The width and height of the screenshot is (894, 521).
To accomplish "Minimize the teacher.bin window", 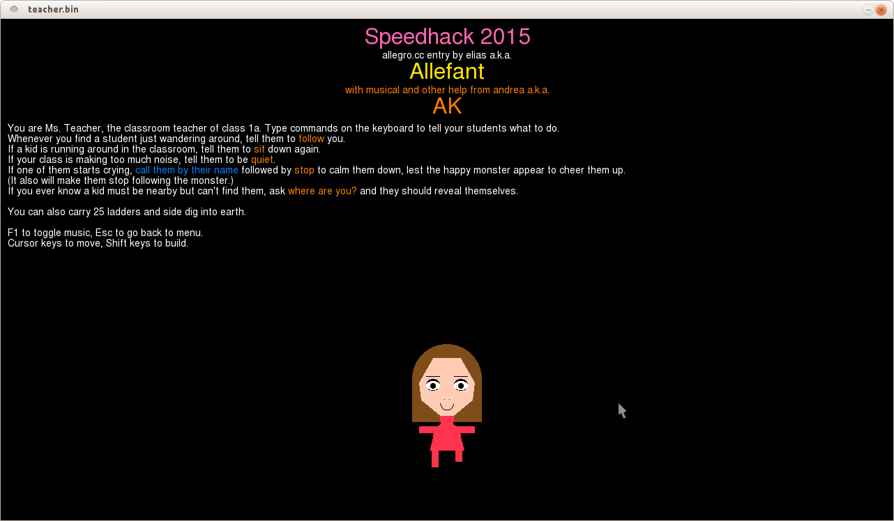I will (x=868, y=10).
